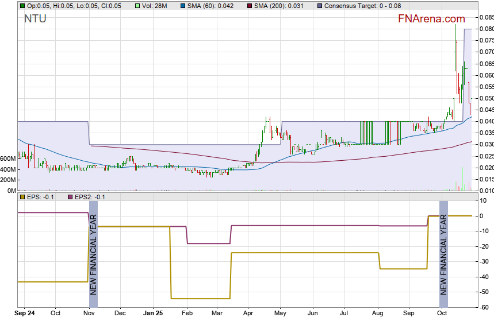Click the light green Vol legend swatch
This screenshot has height=325, width=494.
136,6
